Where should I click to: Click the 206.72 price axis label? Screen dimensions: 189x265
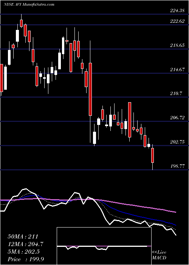pos(177,117)
